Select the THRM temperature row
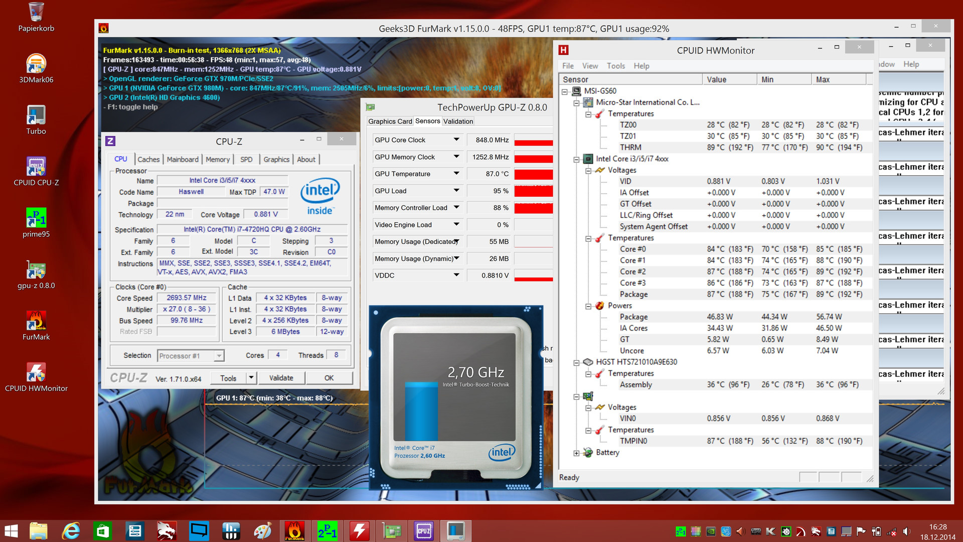 [714, 148]
